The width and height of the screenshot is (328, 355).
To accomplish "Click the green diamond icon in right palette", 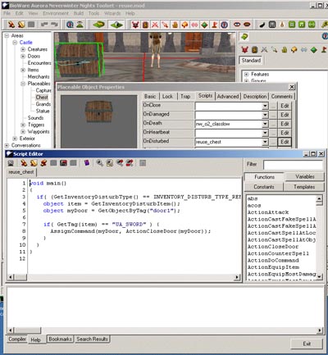I will click(314, 50).
